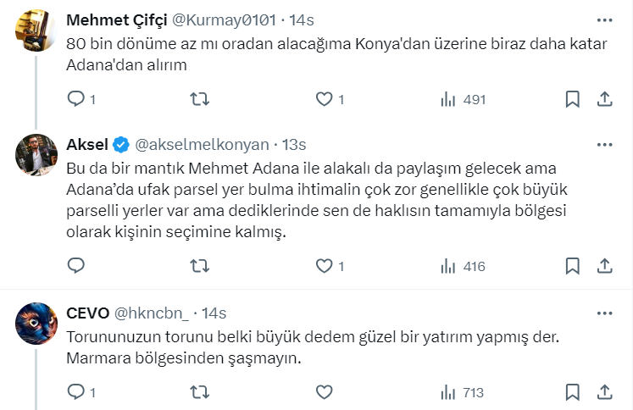Open Mehmet Çifçi's profile picture

37,30
